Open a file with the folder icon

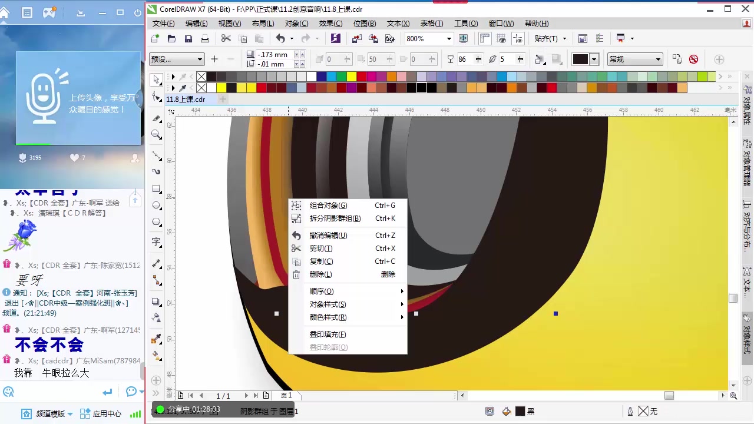pyautogui.click(x=171, y=38)
